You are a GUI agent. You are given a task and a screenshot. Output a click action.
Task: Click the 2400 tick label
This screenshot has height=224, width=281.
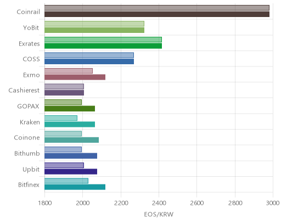159,203
